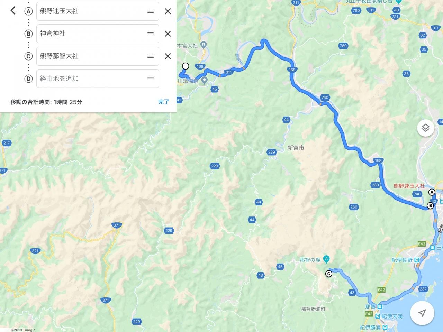Center map on current location arrow
The height and width of the screenshot is (332, 443).
click(422, 313)
